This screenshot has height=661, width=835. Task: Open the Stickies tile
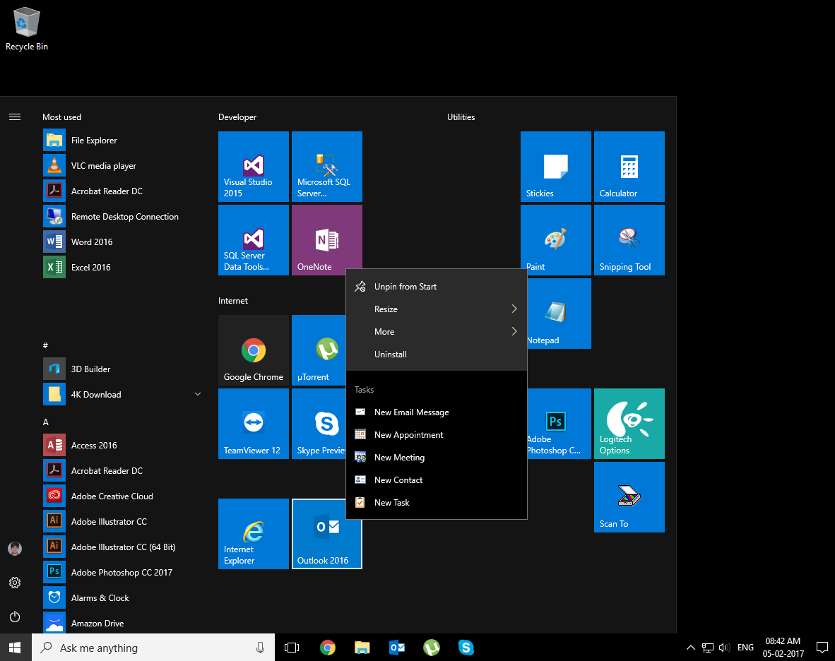tap(556, 167)
